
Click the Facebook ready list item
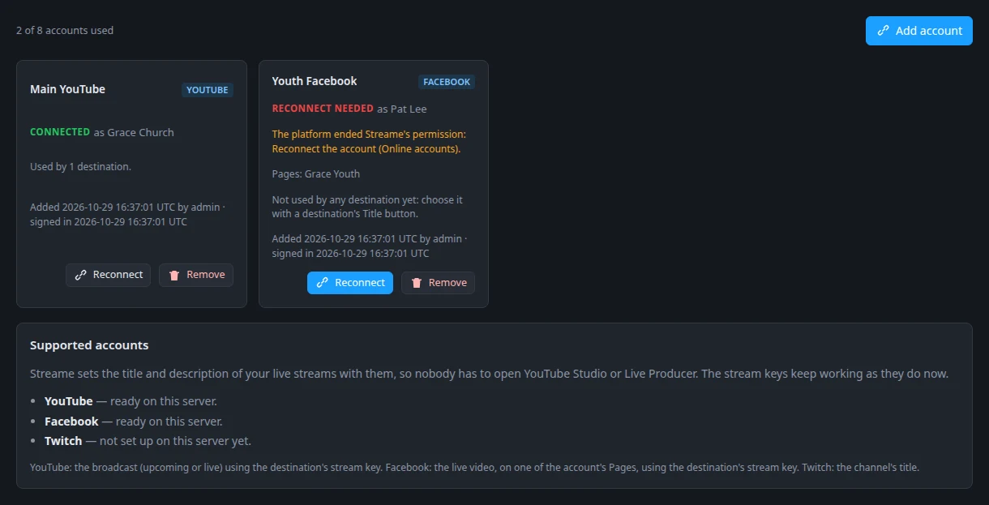pos(134,422)
